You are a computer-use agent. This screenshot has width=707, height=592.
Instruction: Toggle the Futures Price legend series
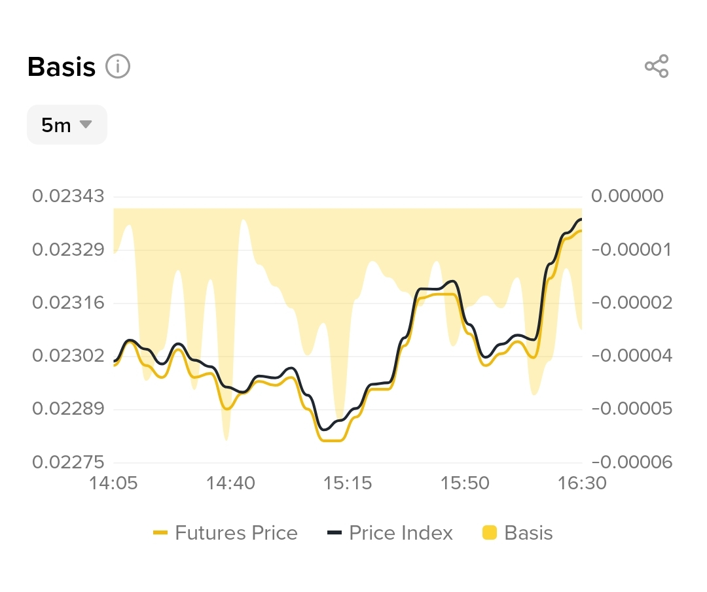(225, 533)
